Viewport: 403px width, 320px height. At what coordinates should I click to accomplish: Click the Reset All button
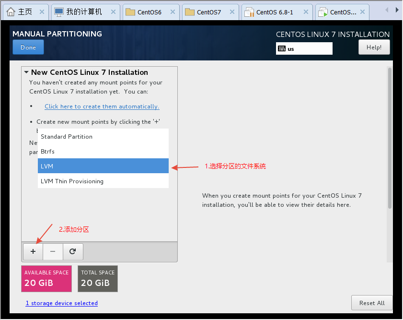pos(372,303)
